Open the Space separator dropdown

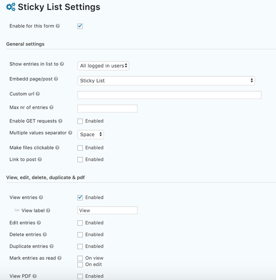click(x=91, y=134)
